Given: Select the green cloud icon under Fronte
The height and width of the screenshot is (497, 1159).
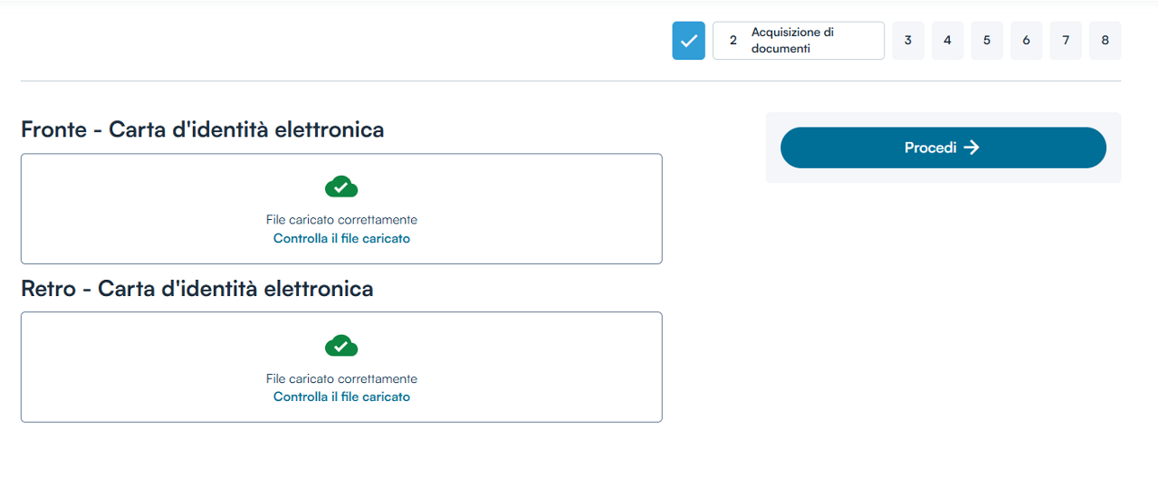Looking at the screenshot, I should [x=341, y=186].
